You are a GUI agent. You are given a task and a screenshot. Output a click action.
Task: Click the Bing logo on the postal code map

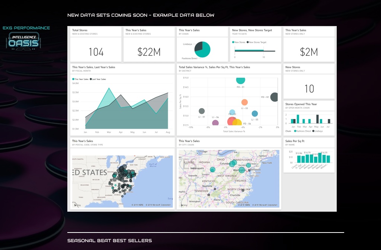pyautogui.click(x=75, y=205)
